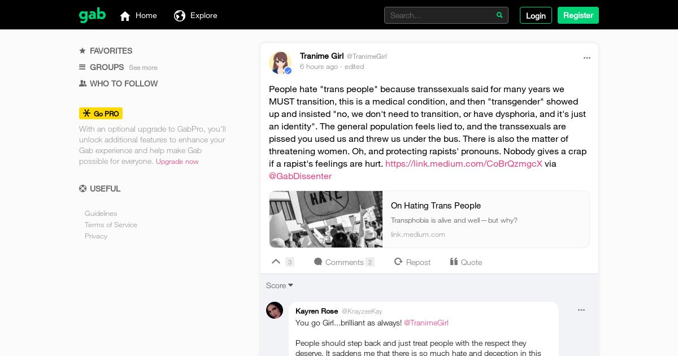
Task: Click the link.medium.com domain in card
Action: tap(418, 235)
